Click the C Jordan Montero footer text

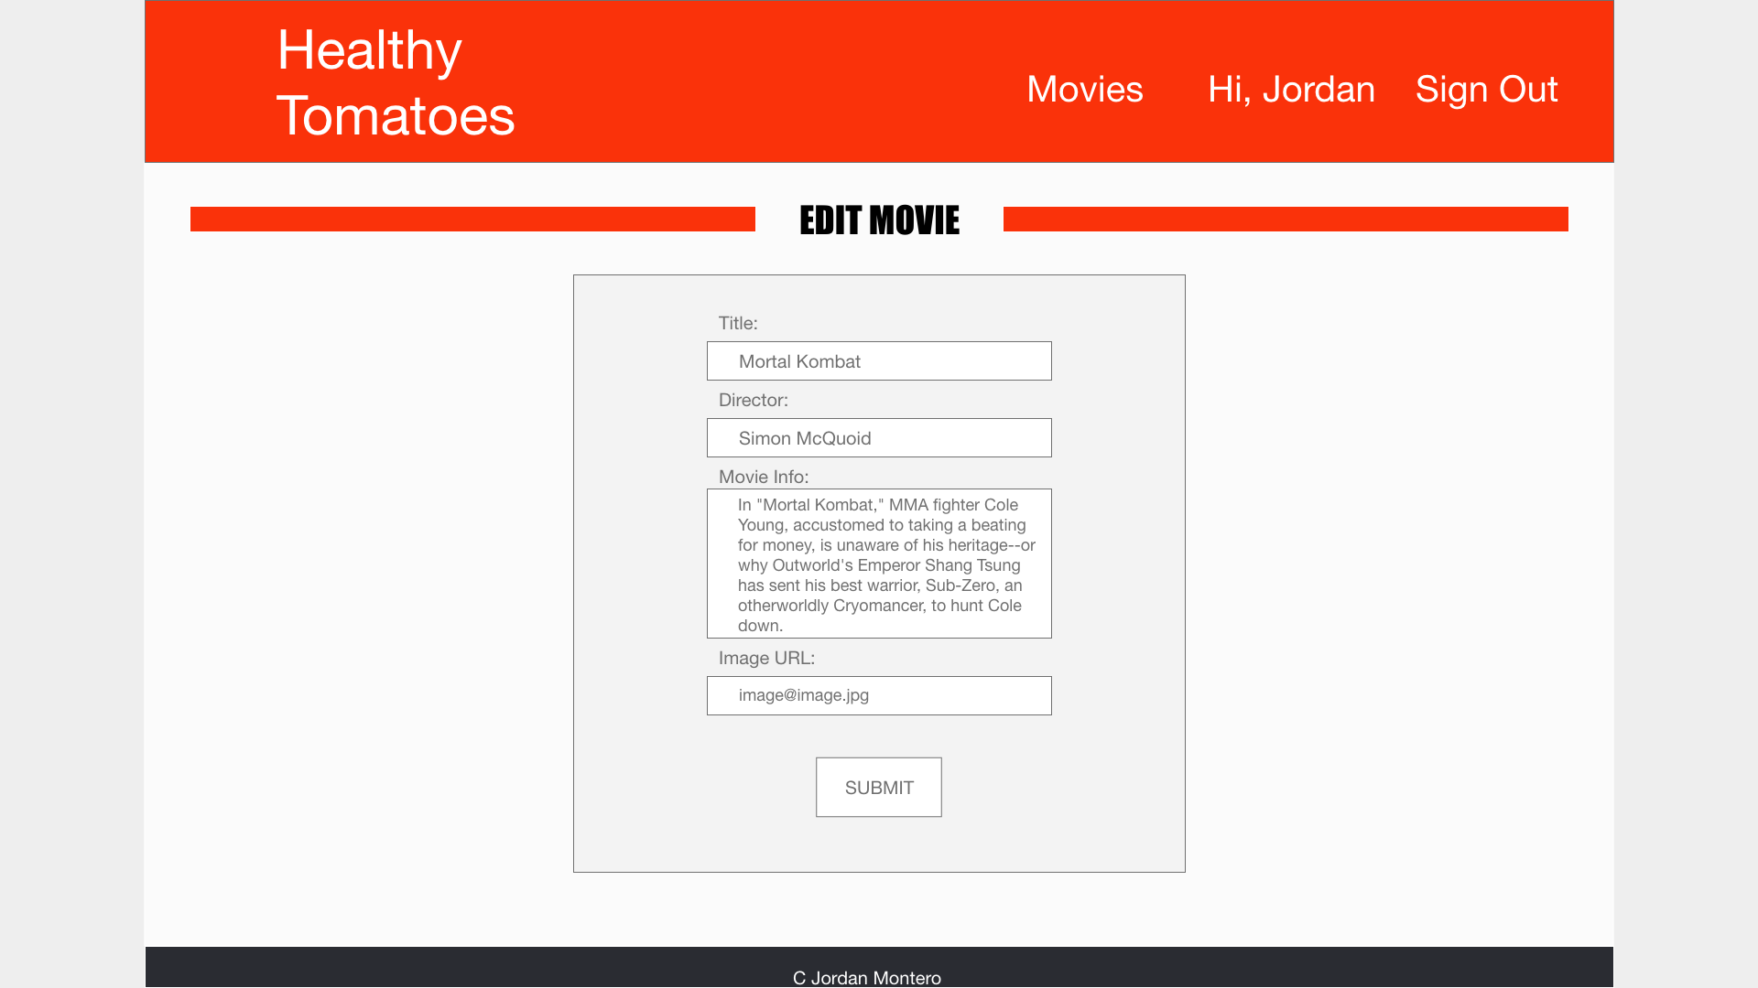pos(866,977)
